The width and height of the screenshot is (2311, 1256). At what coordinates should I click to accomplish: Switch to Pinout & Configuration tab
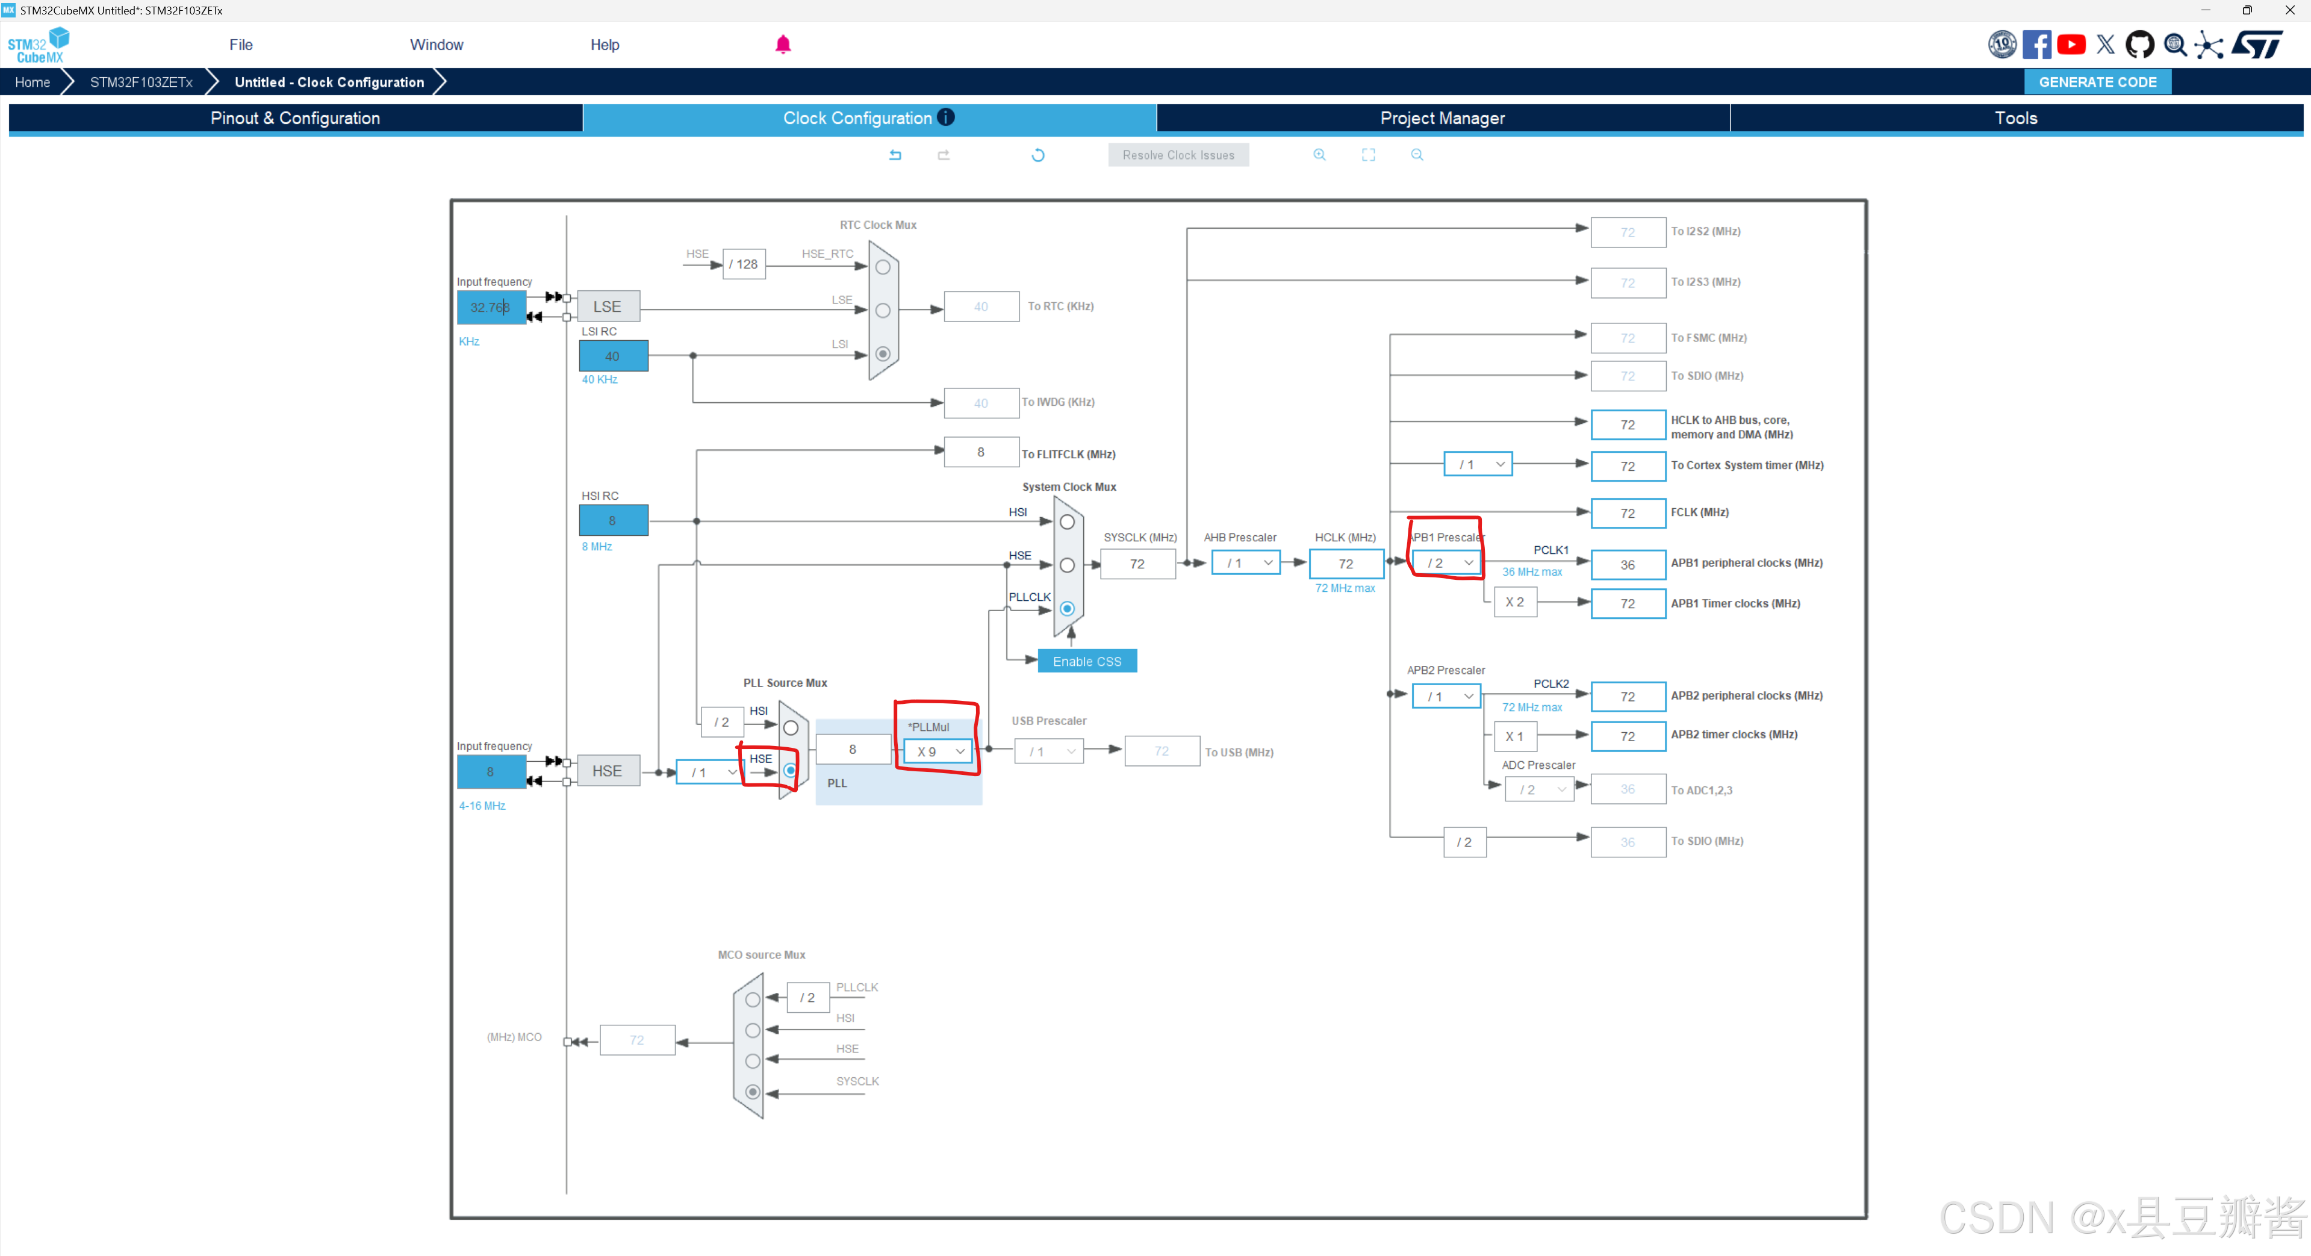(x=295, y=119)
